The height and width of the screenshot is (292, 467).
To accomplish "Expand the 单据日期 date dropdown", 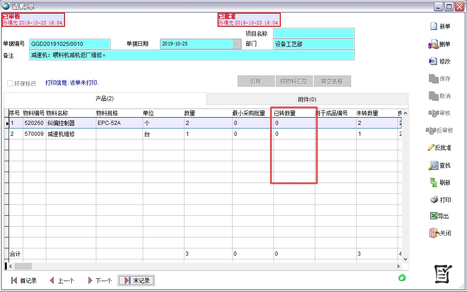I will tap(237, 44).
